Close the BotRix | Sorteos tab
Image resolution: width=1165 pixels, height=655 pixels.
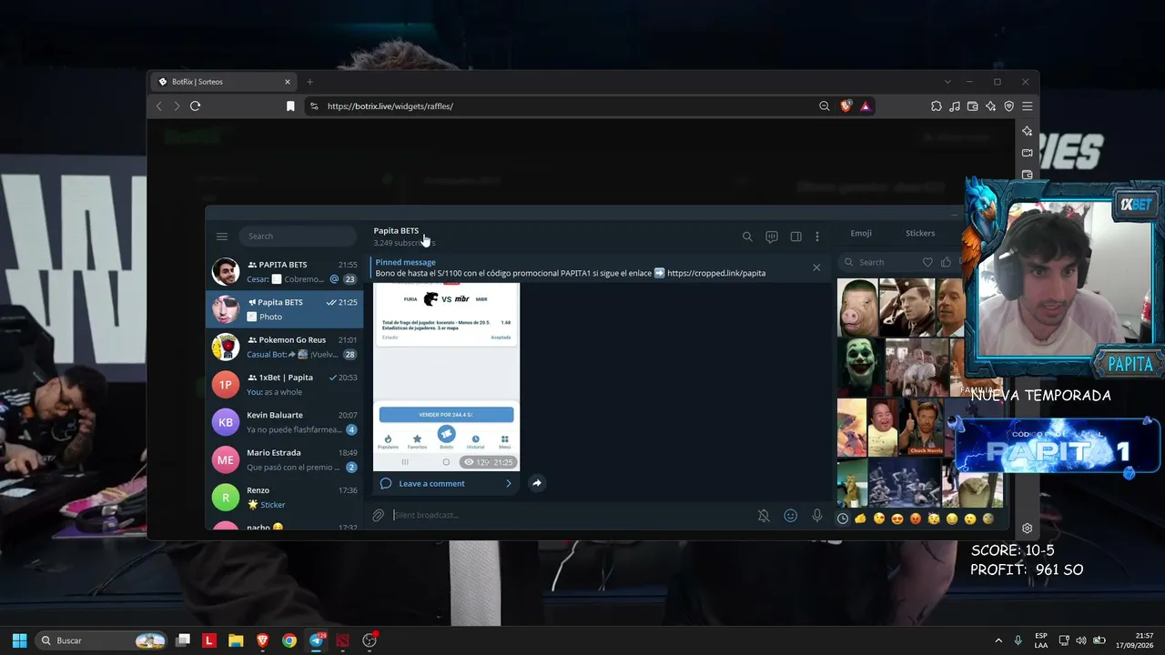point(288,82)
